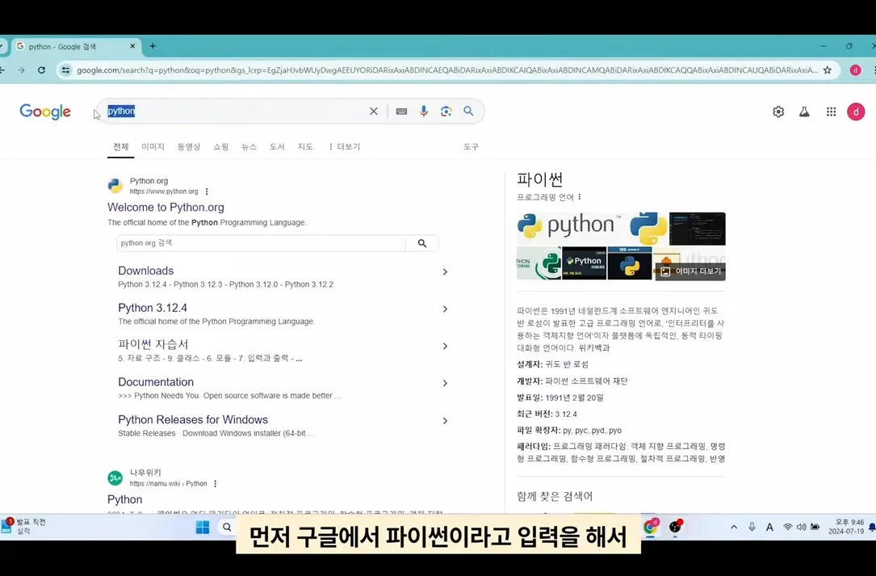This screenshot has height=576, width=876.
Task: Open the 더보기 search filter menu
Action: (344, 146)
